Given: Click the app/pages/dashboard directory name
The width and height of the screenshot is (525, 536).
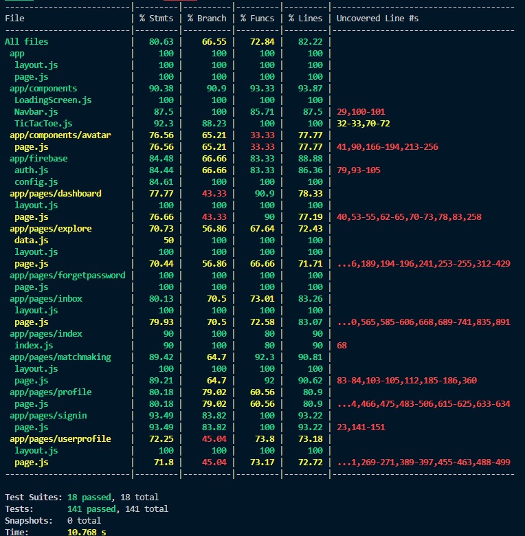Looking at the screenshot, I should (56, 194).
